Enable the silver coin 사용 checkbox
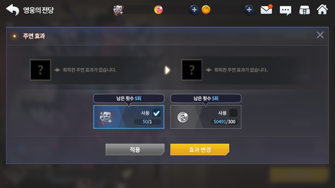Image resolution: width=335 pixels, height=188 pixels. (x=233, y=113)
